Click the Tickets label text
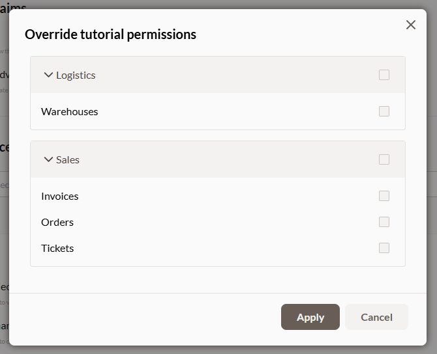The width and height of the screenshot is (437, 354). (57, 248)
